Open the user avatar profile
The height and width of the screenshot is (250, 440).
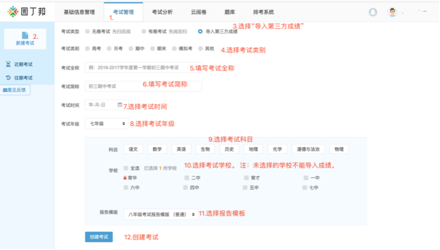point(392,12)
